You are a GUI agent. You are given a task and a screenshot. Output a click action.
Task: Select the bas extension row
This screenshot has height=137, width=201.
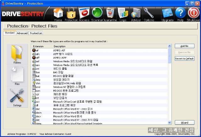coord(100,72)
